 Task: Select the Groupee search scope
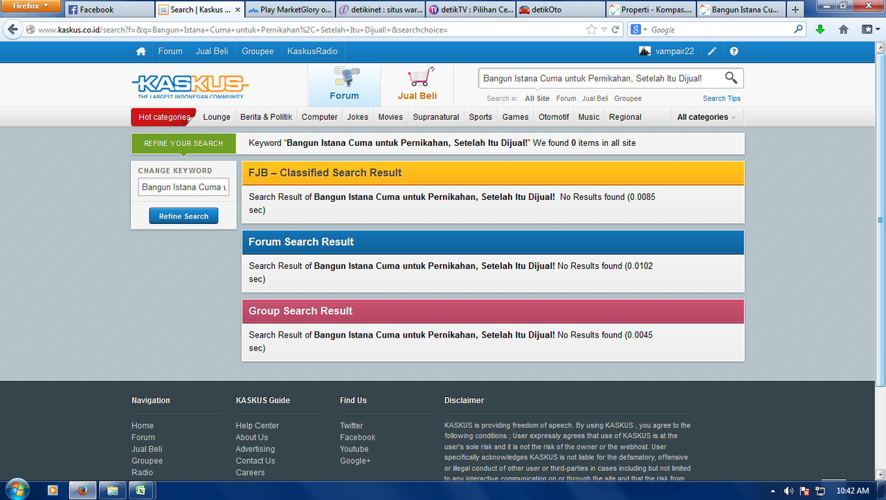coord(628,98)
